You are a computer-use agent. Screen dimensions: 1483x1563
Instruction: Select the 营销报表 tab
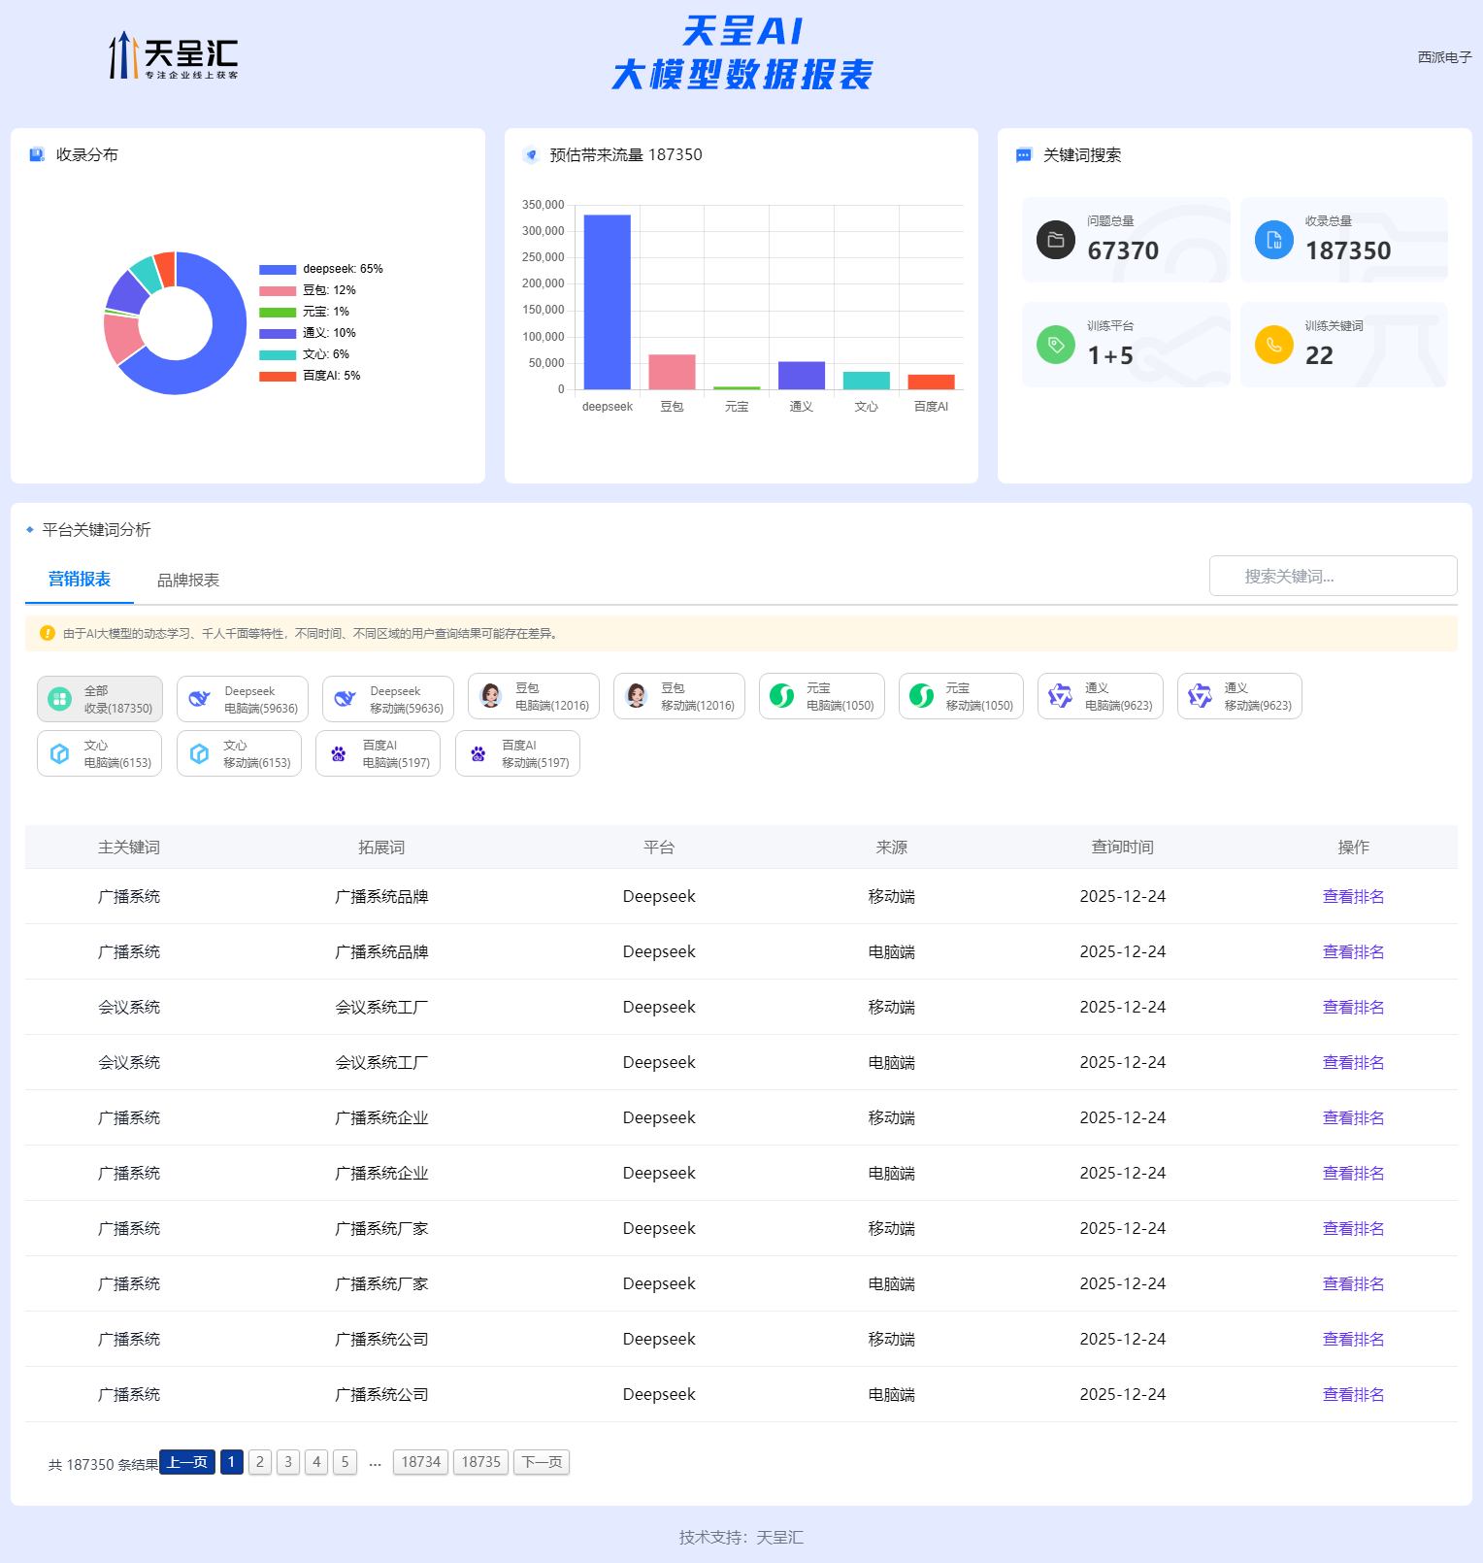click(80, 580)
